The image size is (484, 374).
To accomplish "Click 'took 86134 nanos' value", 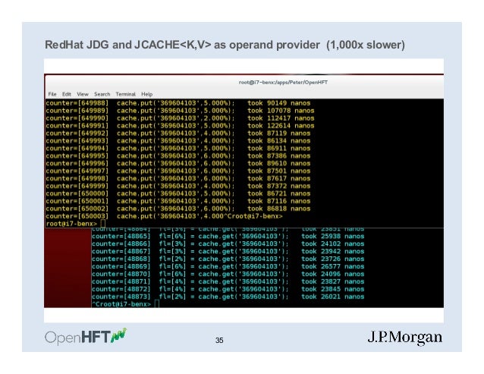I will [278, 140].
